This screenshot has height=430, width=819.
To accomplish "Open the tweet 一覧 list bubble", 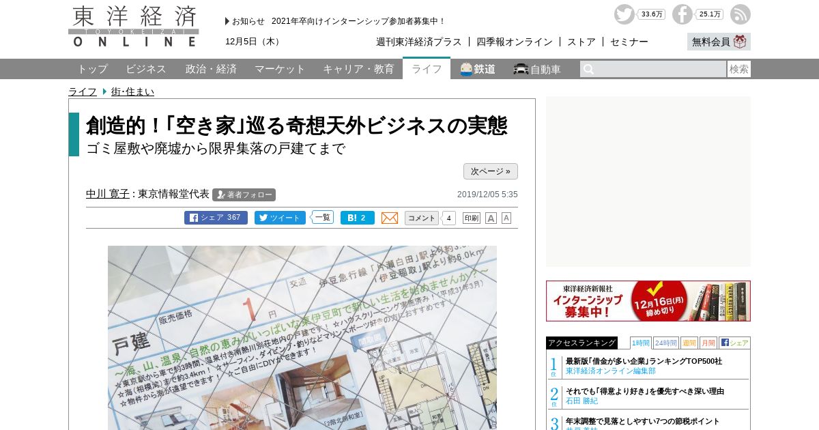I will tap(322, 218).
